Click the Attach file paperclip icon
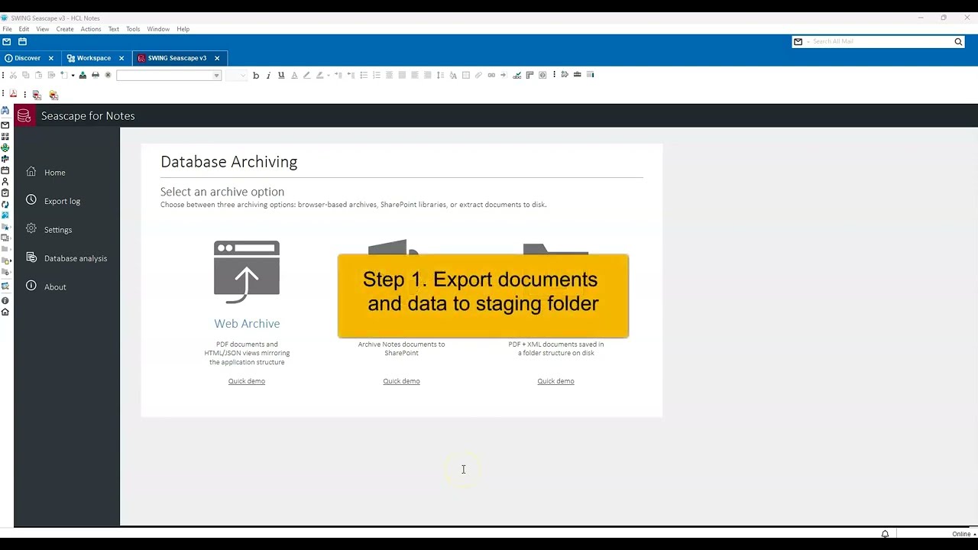978x550 pixels. [x=478, y=75]
